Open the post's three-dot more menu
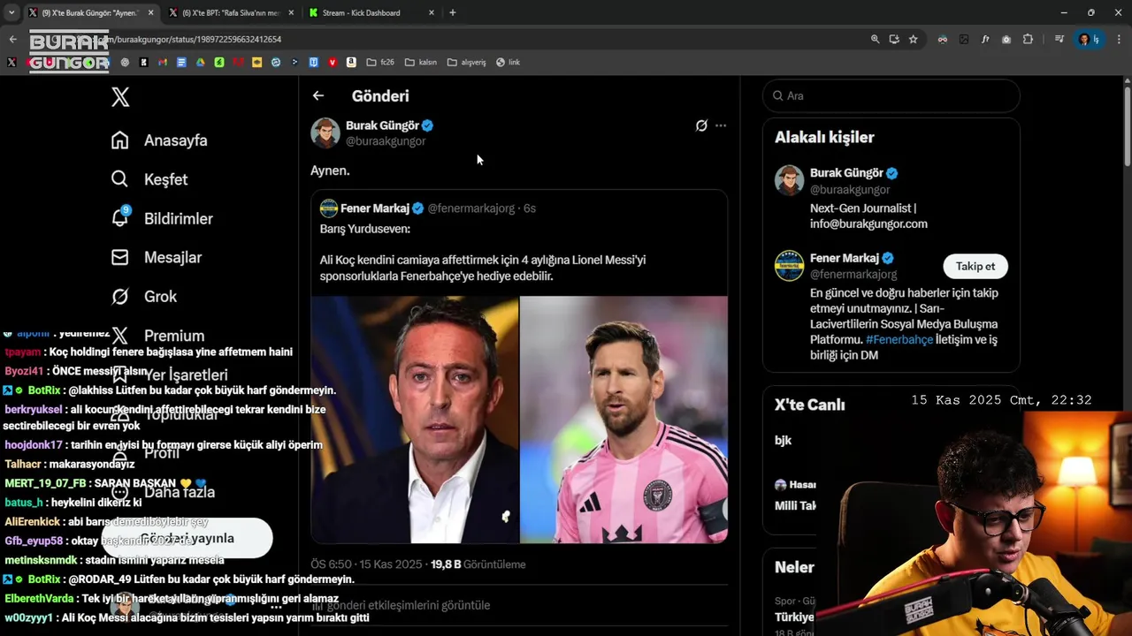The width and height of the screenshot is (1132, 636). tap(721, 125)
